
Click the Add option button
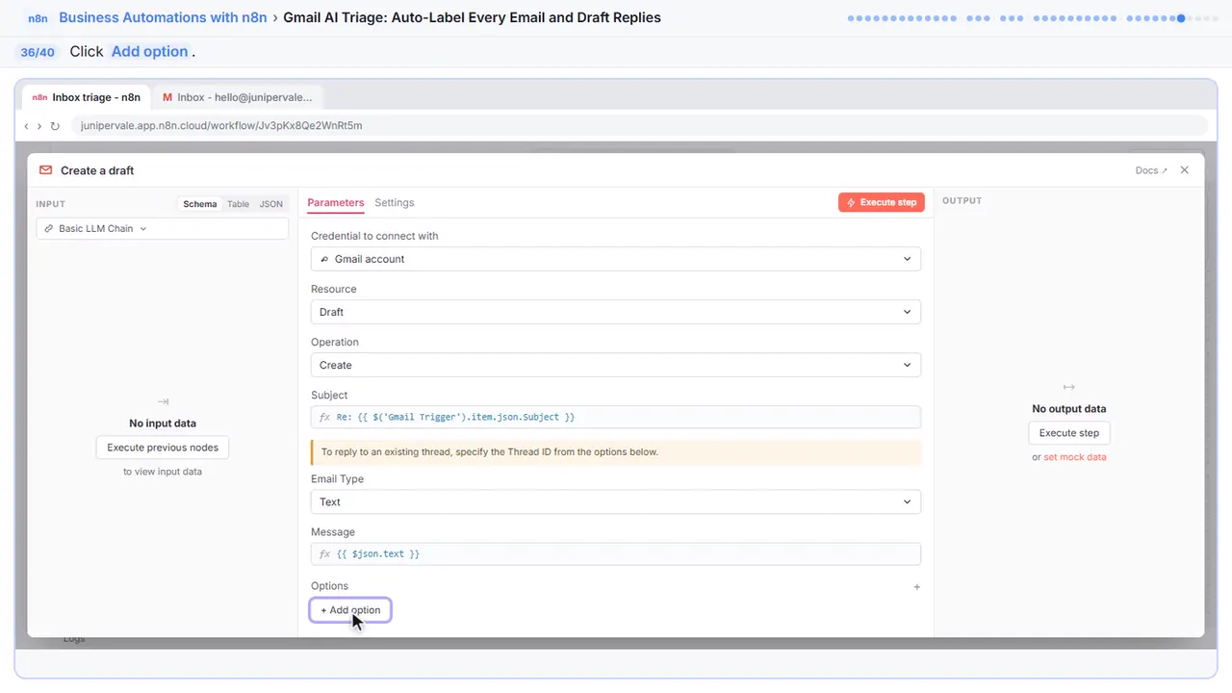(x=350, y=610)
